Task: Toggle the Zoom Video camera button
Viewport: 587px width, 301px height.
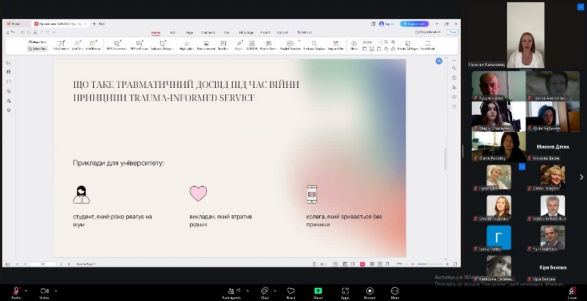Action: (x=44, y=291)
